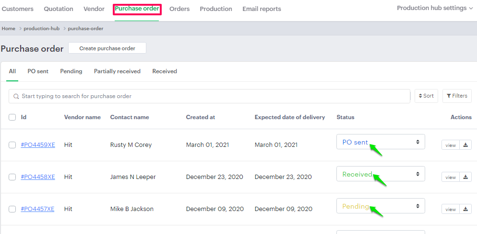Image resolution: width=477 pixels, height=234 pixels.
Task: Expand the Pending status dropdown
Action: pos(381,206)
